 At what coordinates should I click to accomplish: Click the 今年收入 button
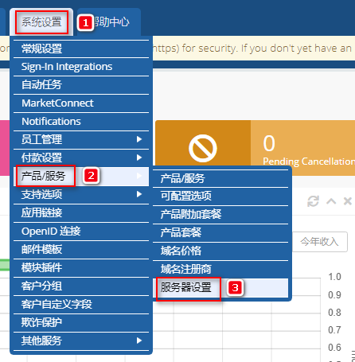pyautogui.click(x=320, y=242)
